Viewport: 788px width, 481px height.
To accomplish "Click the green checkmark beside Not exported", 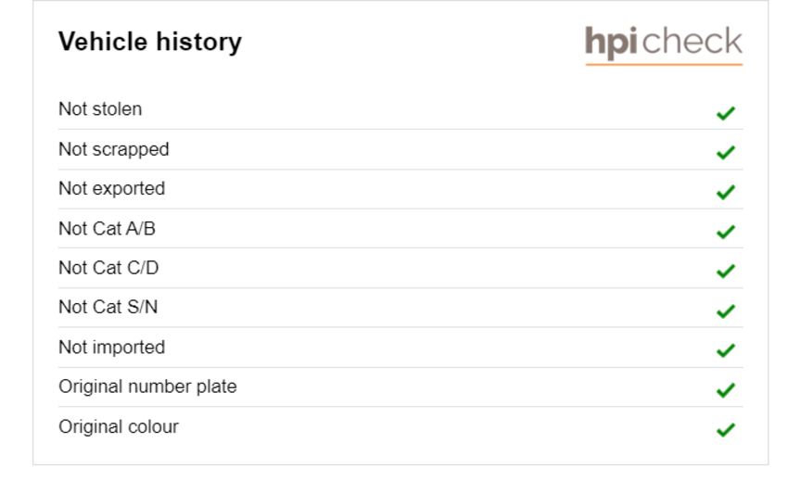I will [x=725, y=192].
